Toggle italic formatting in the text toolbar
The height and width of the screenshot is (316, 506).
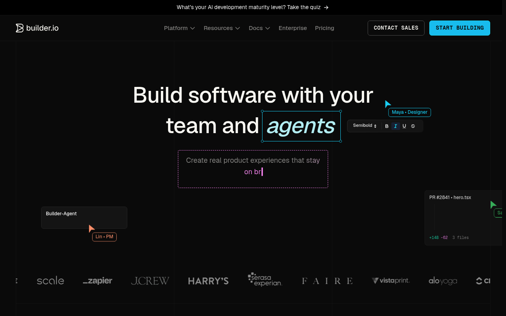395,126
